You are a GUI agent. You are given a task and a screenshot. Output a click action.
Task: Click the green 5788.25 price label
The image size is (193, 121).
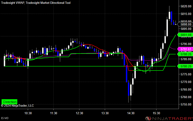(x=185, y=54)
